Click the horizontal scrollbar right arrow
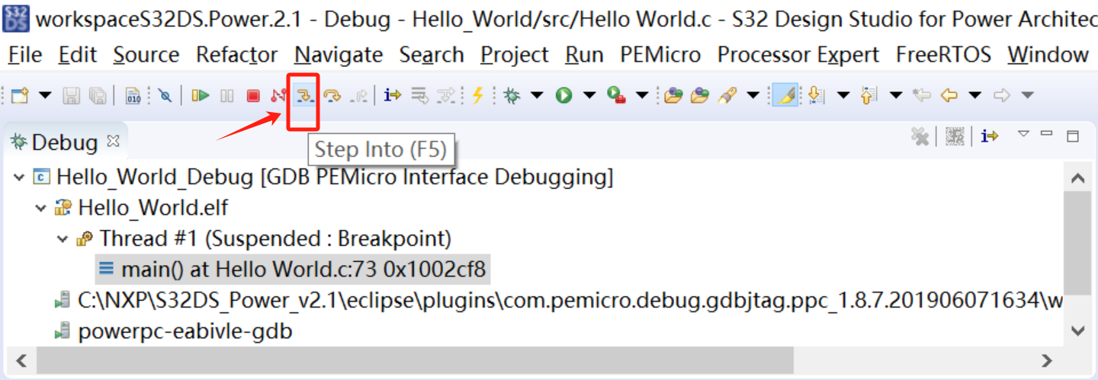This screenshot has width=1098, height=380. tap(1047, 360)
